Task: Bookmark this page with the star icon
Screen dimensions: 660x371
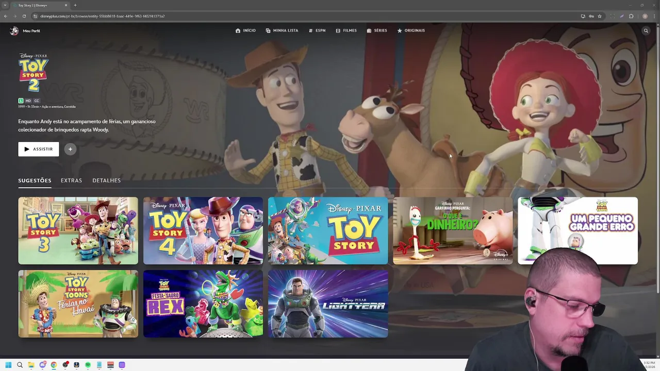Action: (600, 16)
